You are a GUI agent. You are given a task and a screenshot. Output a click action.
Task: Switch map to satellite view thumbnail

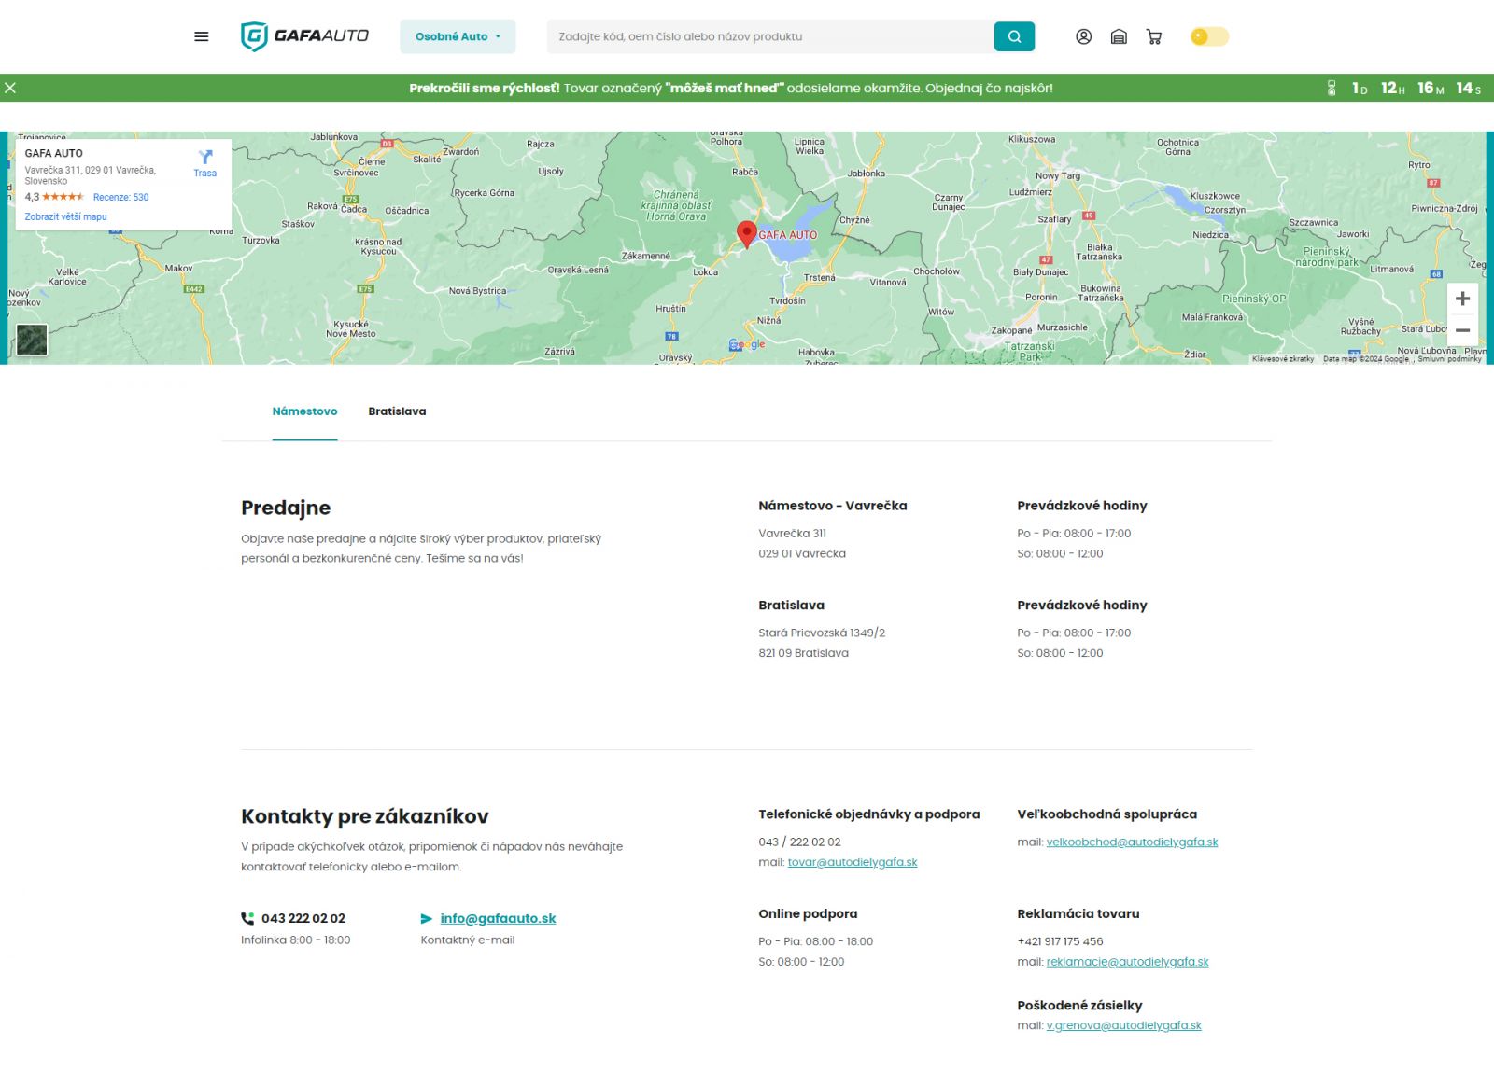[x=32, y=340]
